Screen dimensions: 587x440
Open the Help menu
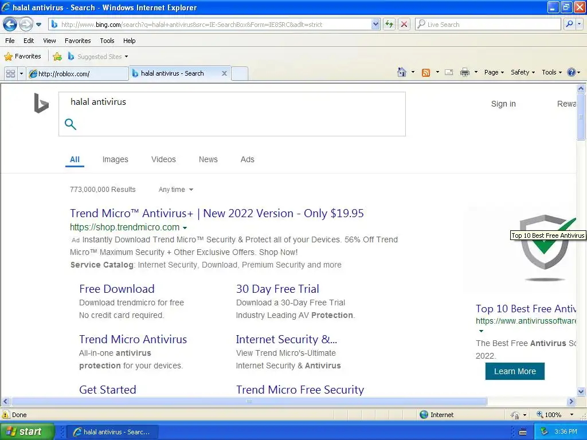[x=129, y=41]
